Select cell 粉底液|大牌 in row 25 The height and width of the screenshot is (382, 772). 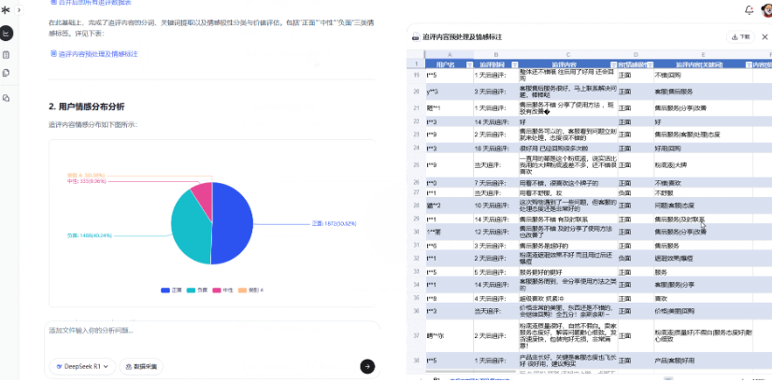pos(703,165)
